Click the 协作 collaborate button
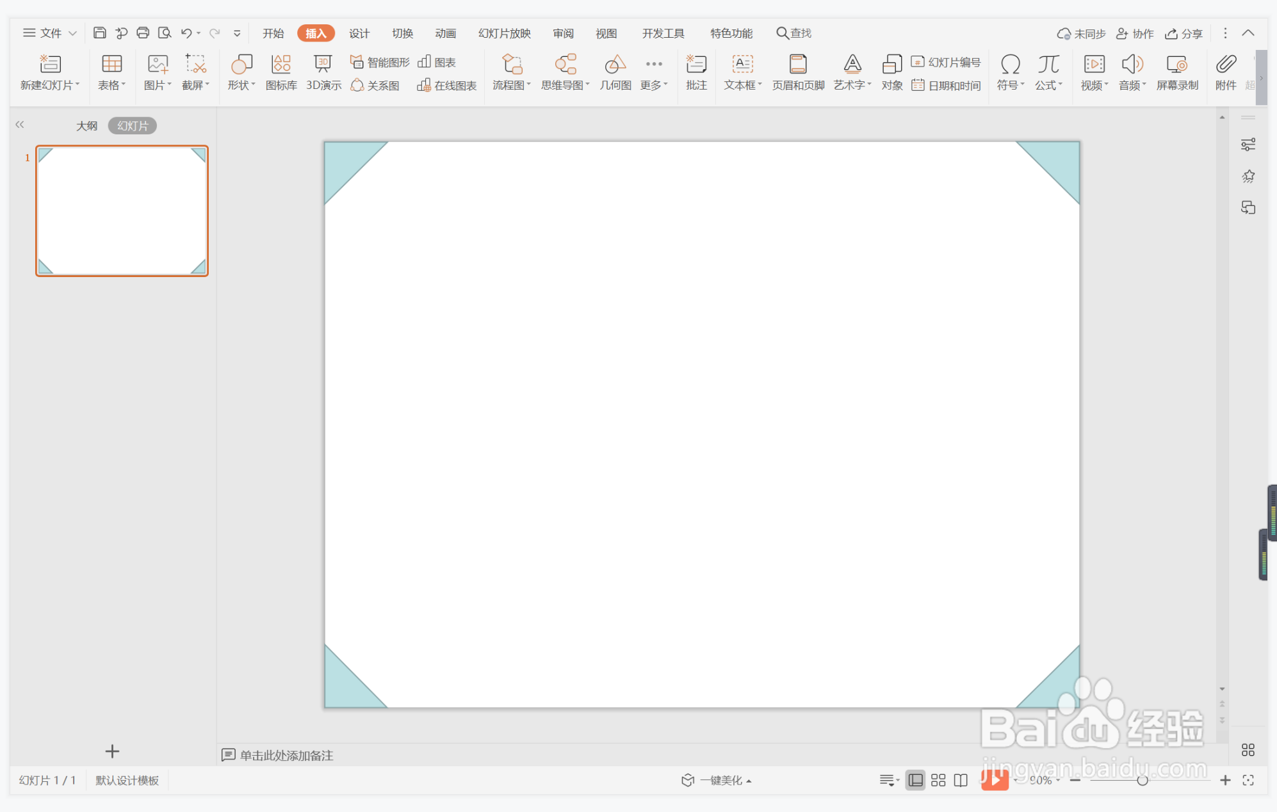Screen dimensions: 1277x812 click(x=1134, y=33)
